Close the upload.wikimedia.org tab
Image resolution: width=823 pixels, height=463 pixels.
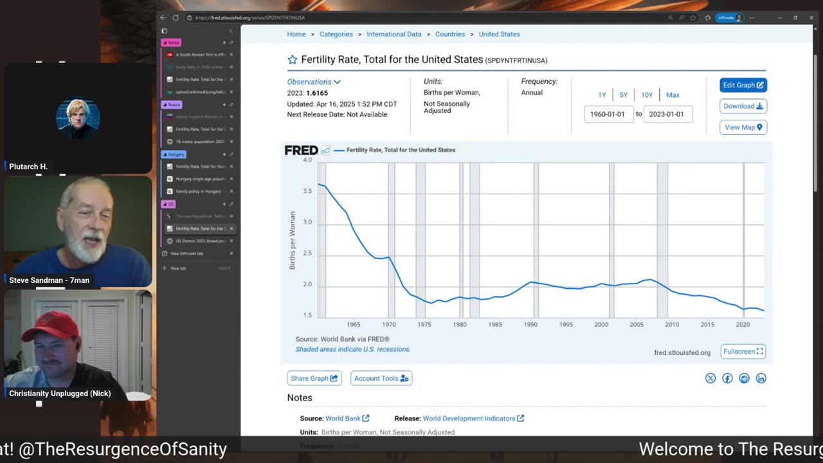pos(231,92)
